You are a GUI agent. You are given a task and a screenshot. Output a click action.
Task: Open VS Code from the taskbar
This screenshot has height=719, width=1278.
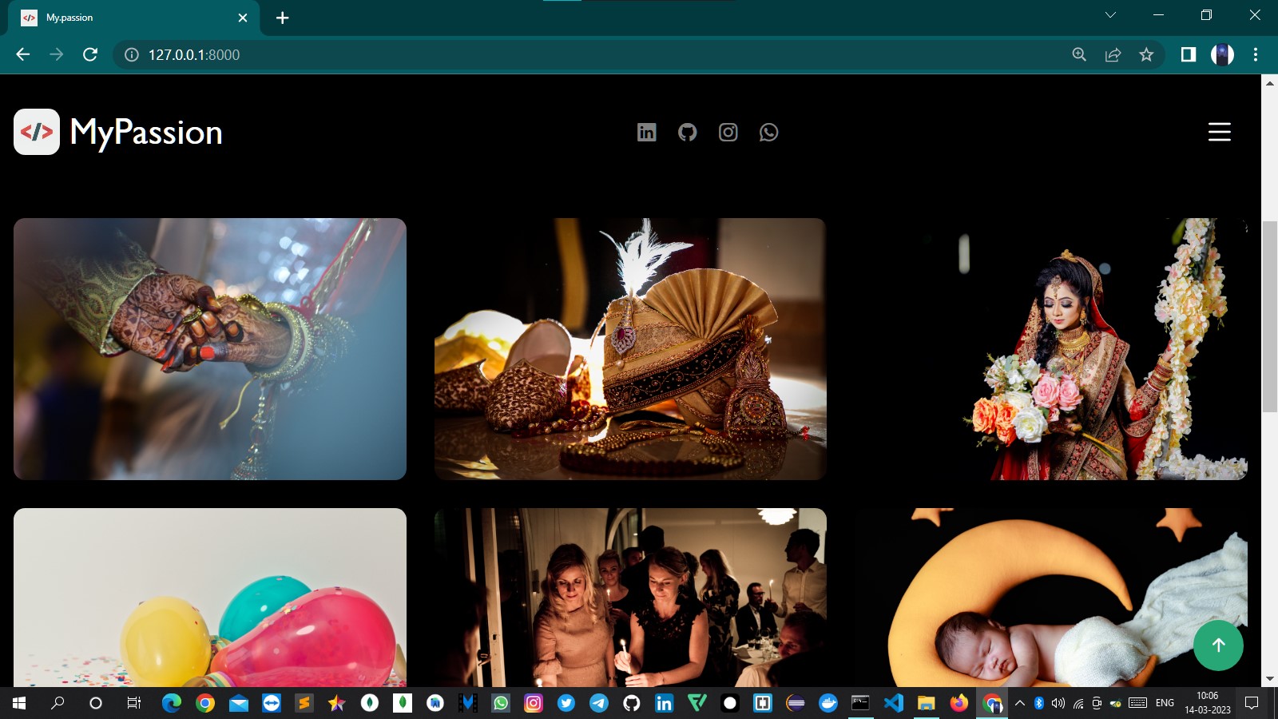(x=894, y=703)
